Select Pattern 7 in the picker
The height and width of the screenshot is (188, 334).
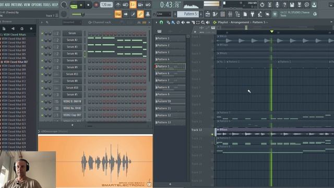[170, 80]
